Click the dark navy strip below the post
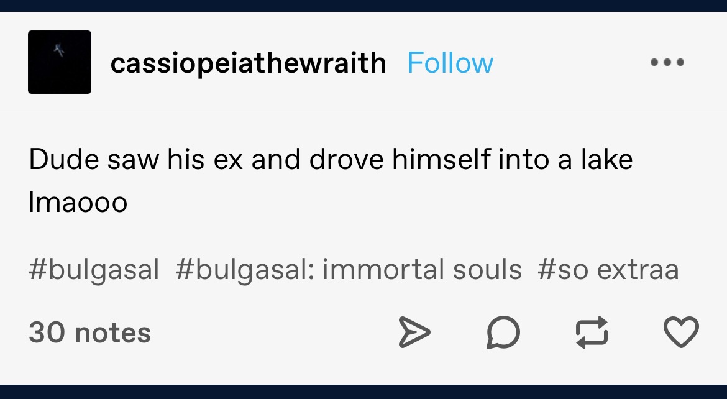Screen dimensions: 727x399 [x=363, y=392]
